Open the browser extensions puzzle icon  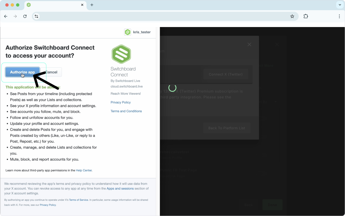click(x=306, y=16)
